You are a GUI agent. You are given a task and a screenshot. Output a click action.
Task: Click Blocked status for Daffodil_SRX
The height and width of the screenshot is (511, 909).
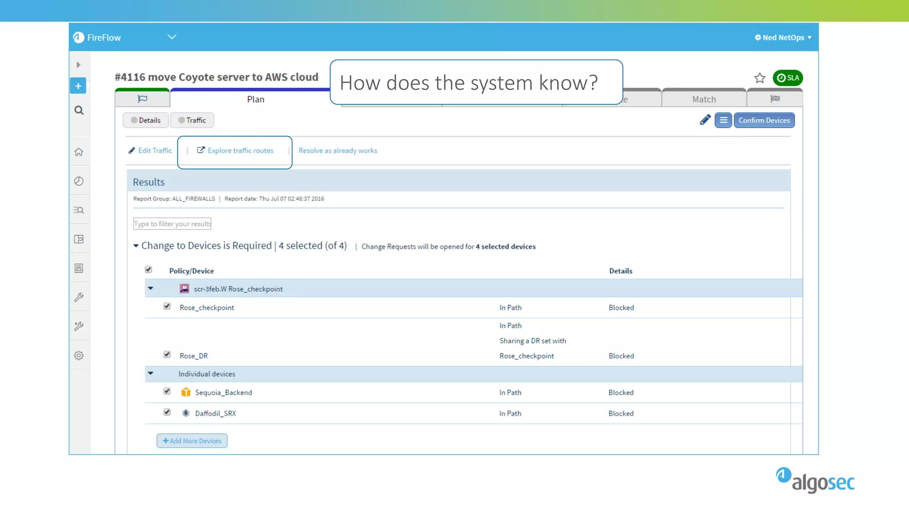[621, 413]
